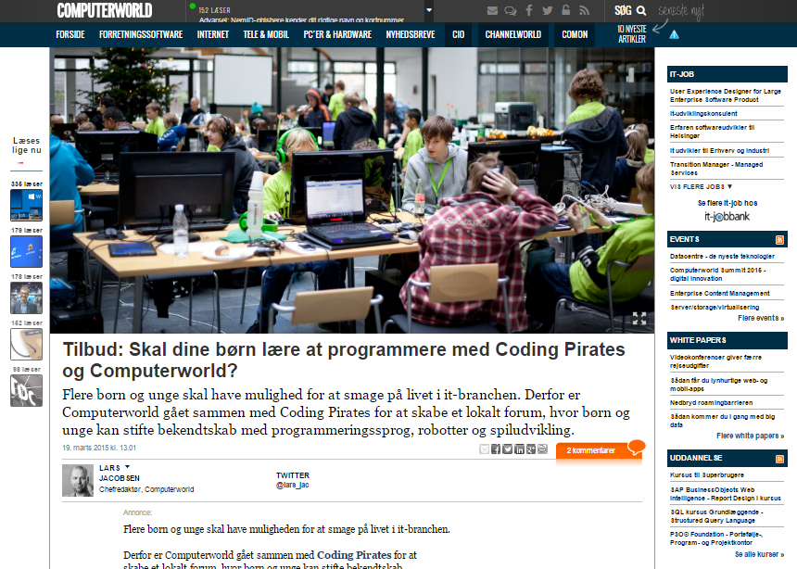
Task: Click the orange comment bubble icon
Action: (x=636, y=447)
